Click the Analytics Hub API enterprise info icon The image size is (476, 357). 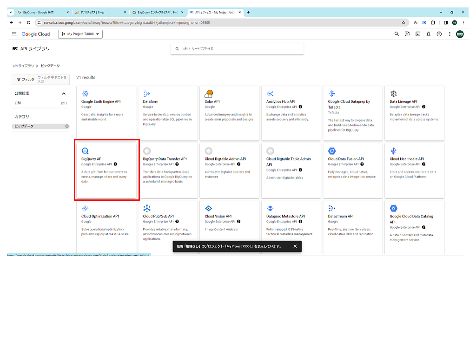point(301,107)
